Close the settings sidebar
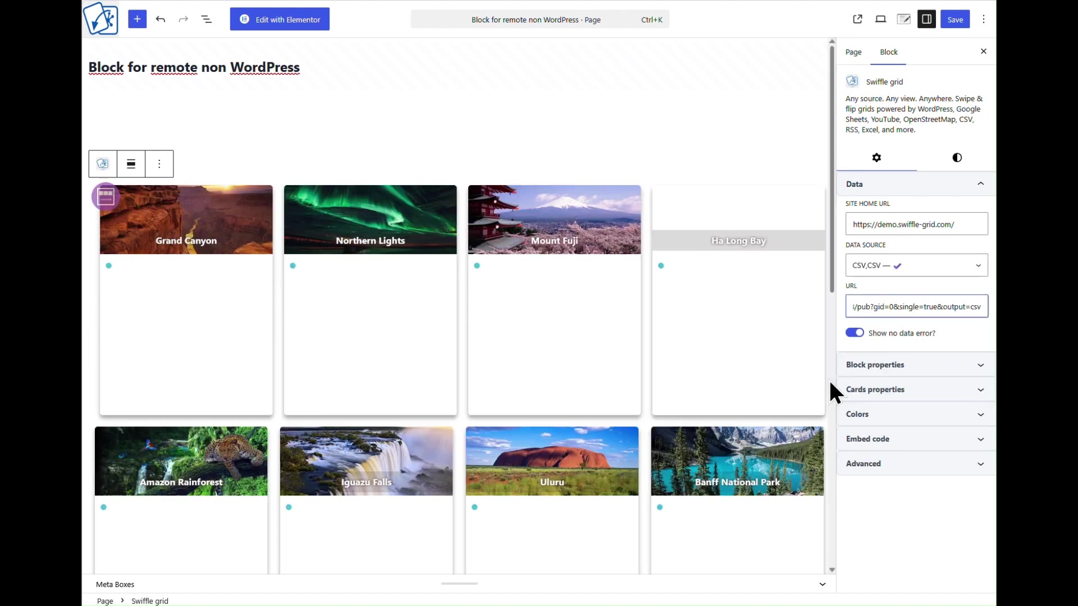This screenshot has width=1078, height=606. (984, 51)
